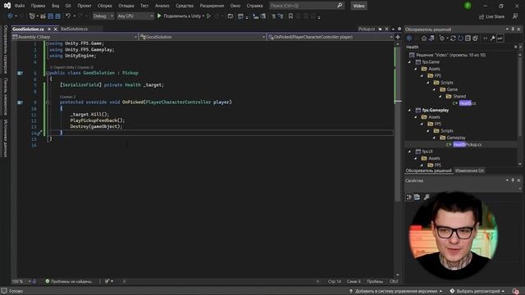The image size is (525, 295).
Task: Click the Collapse All icon in Solution Explorer
Action: pyautogui.click(x=468, y=39)
